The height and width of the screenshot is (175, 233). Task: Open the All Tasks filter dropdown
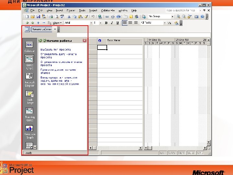point(164,23)
